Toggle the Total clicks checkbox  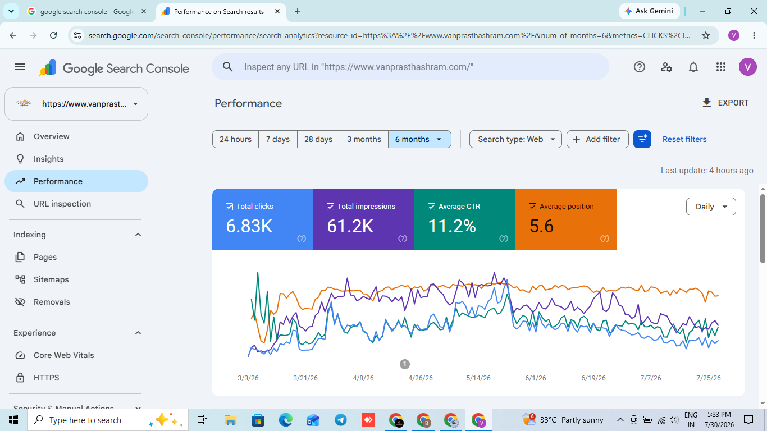click(x=229, y=207)
